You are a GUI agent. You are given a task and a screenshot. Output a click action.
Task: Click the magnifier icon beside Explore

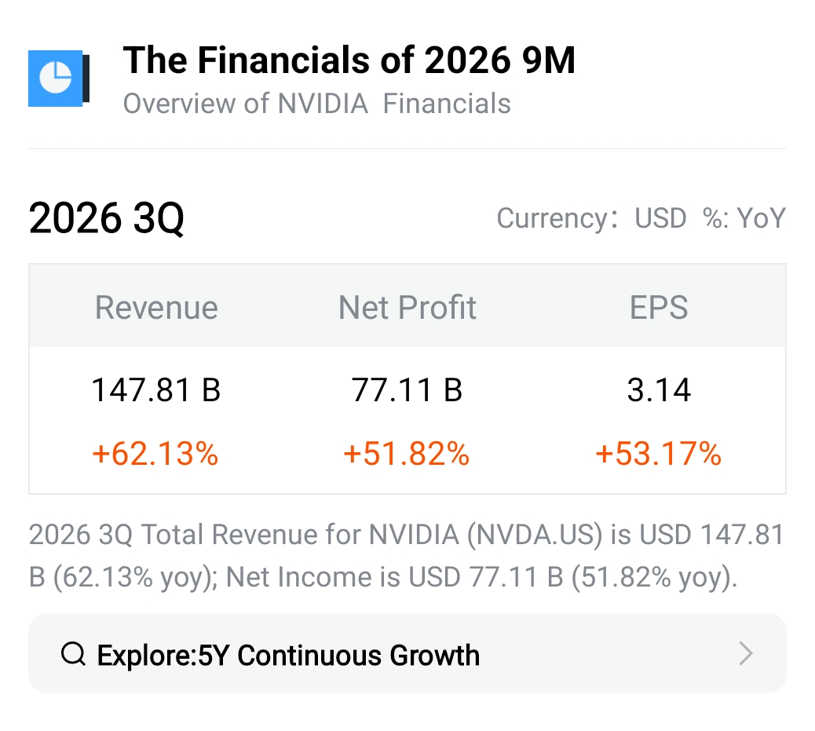pyautogui.click(x=73, y=653)
